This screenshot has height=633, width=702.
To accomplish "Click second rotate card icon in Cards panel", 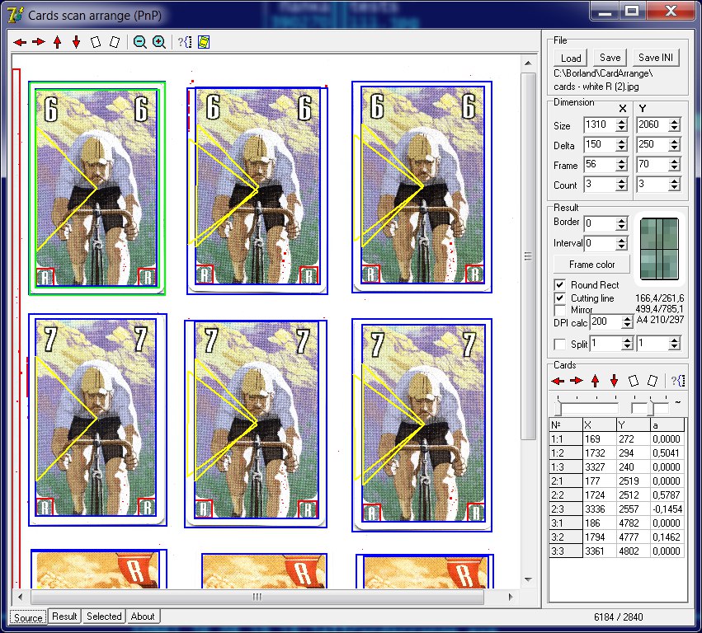I will click(653, 381).
